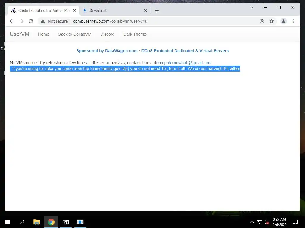The width and height of the screenshot is (305, 228).
Task: Bookmark this page with the star icon
Action: click(x=272, y=21)
